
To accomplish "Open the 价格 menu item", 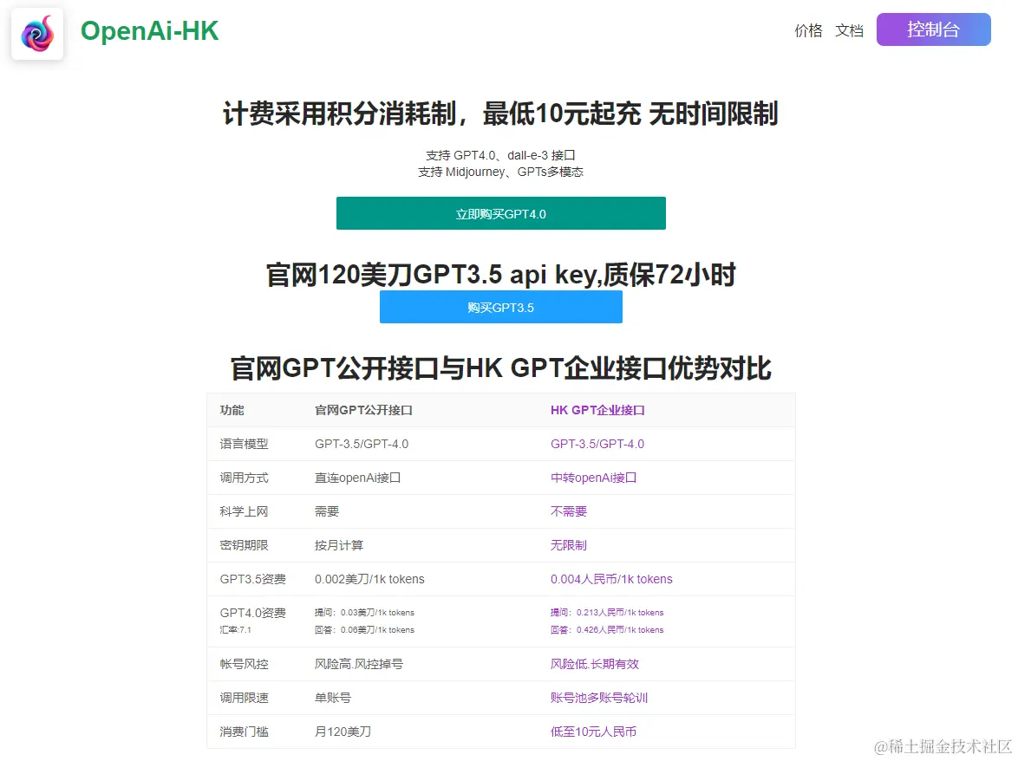I will click(x=808, y=30).
